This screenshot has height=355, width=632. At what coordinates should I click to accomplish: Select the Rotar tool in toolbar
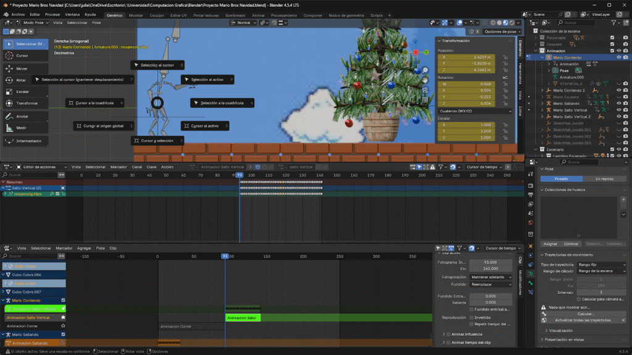pyautogui.click(x=10, y=80)
